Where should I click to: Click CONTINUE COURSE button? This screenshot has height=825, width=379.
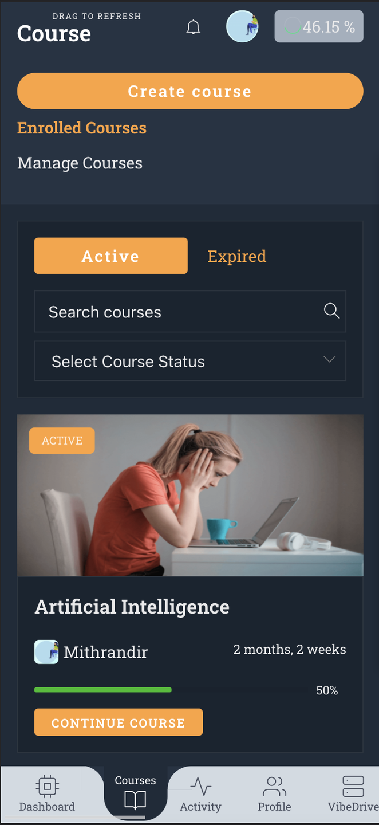[x=119, y=722]
